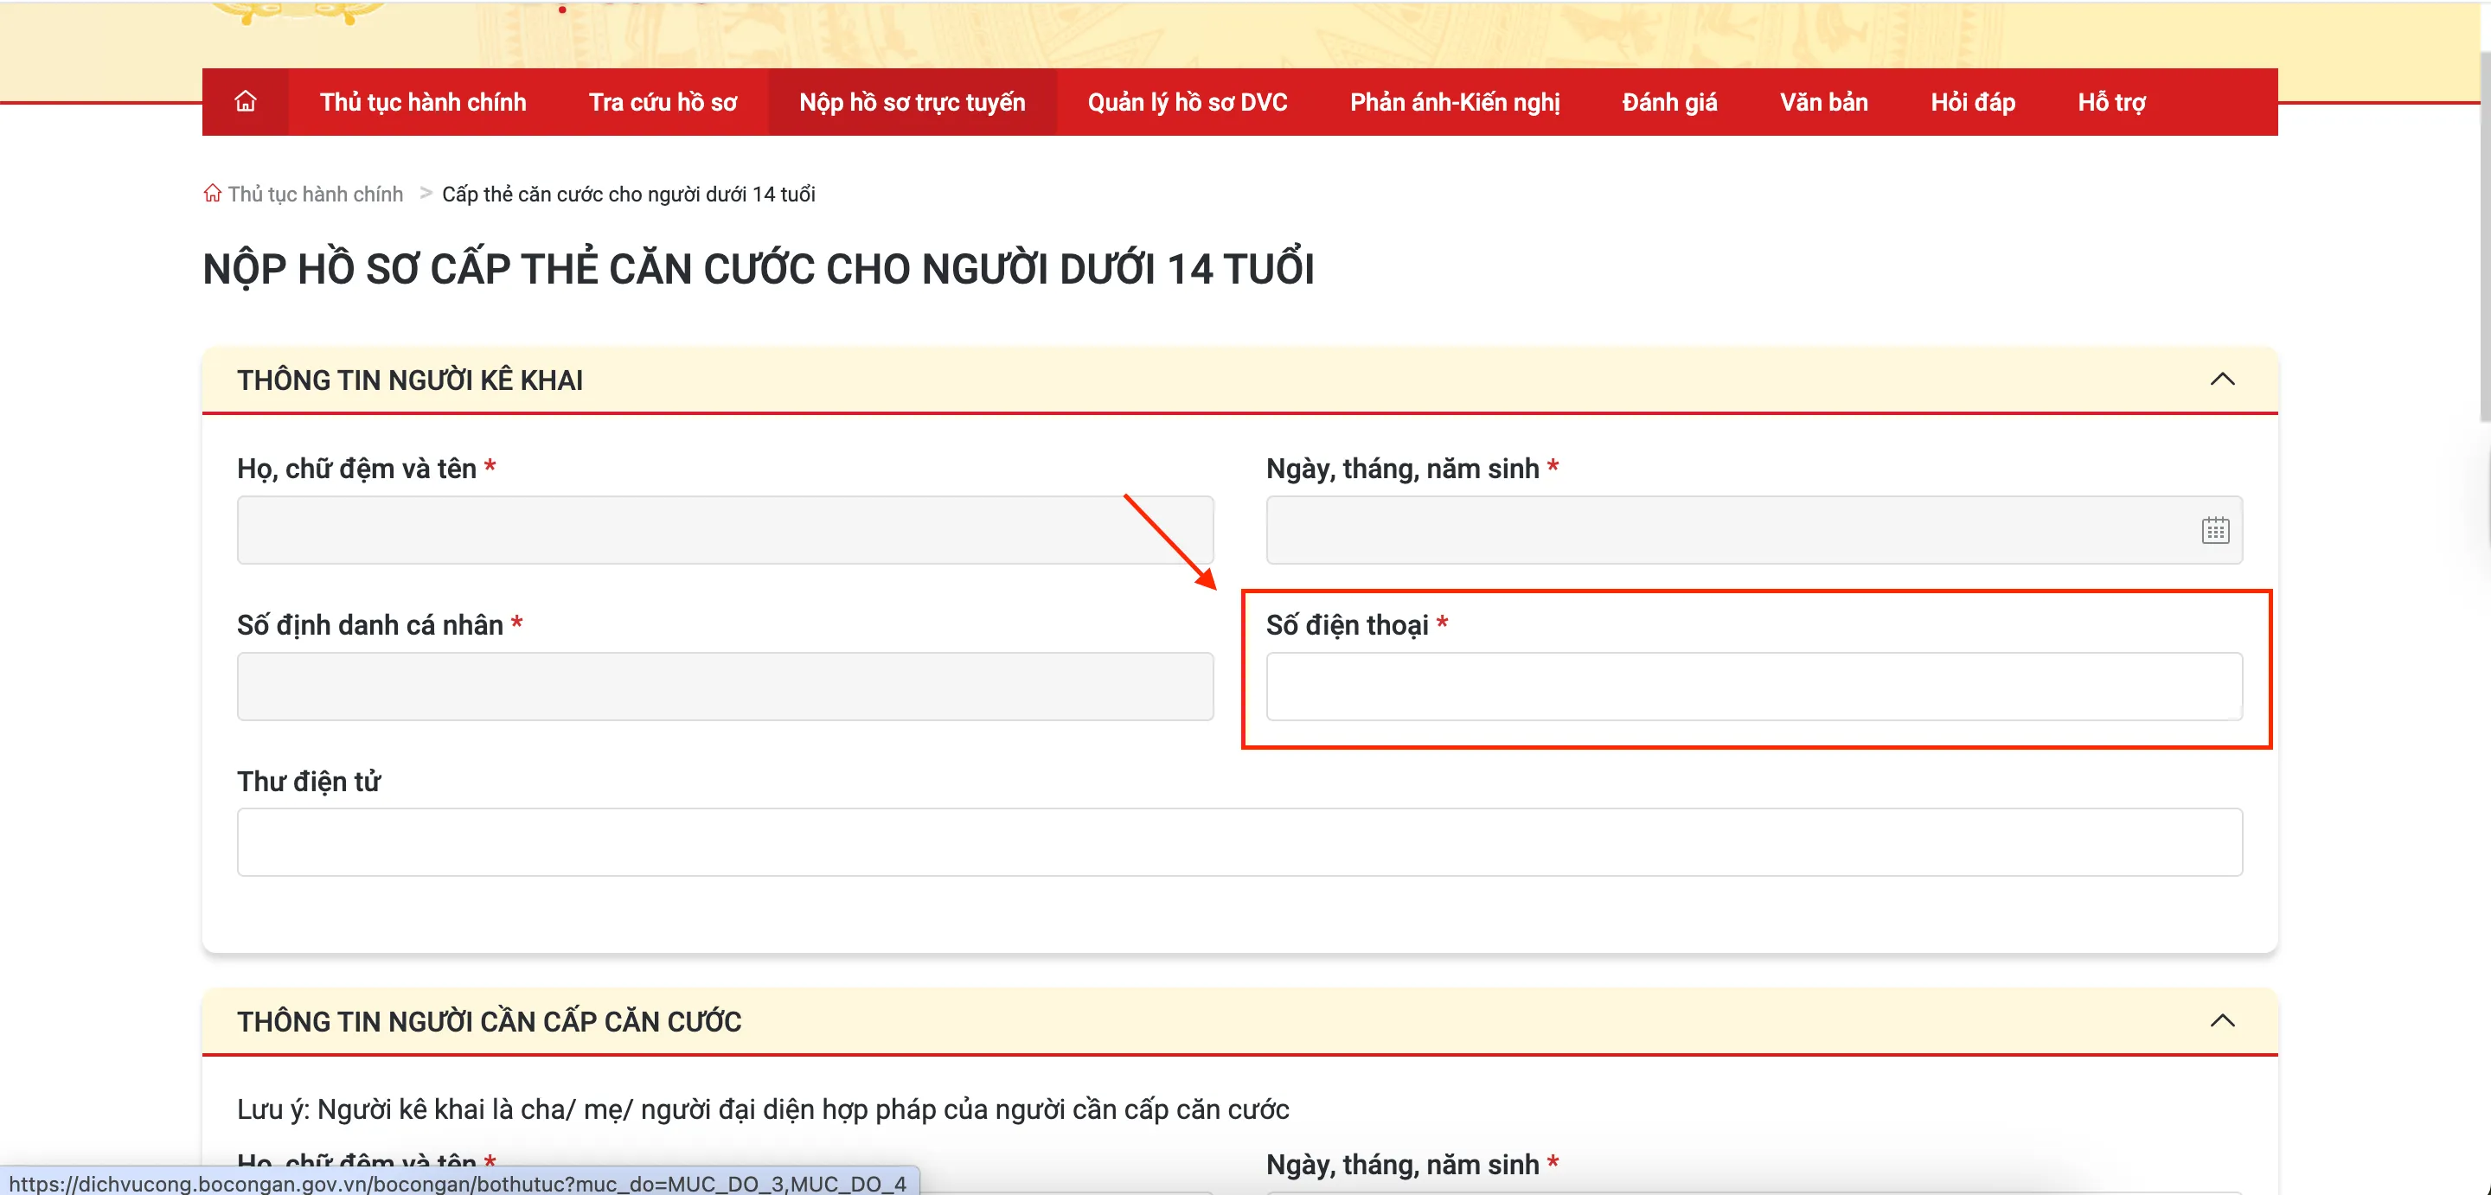Collapse the Thông tin người kê khai section

(x=2222, y=379)
